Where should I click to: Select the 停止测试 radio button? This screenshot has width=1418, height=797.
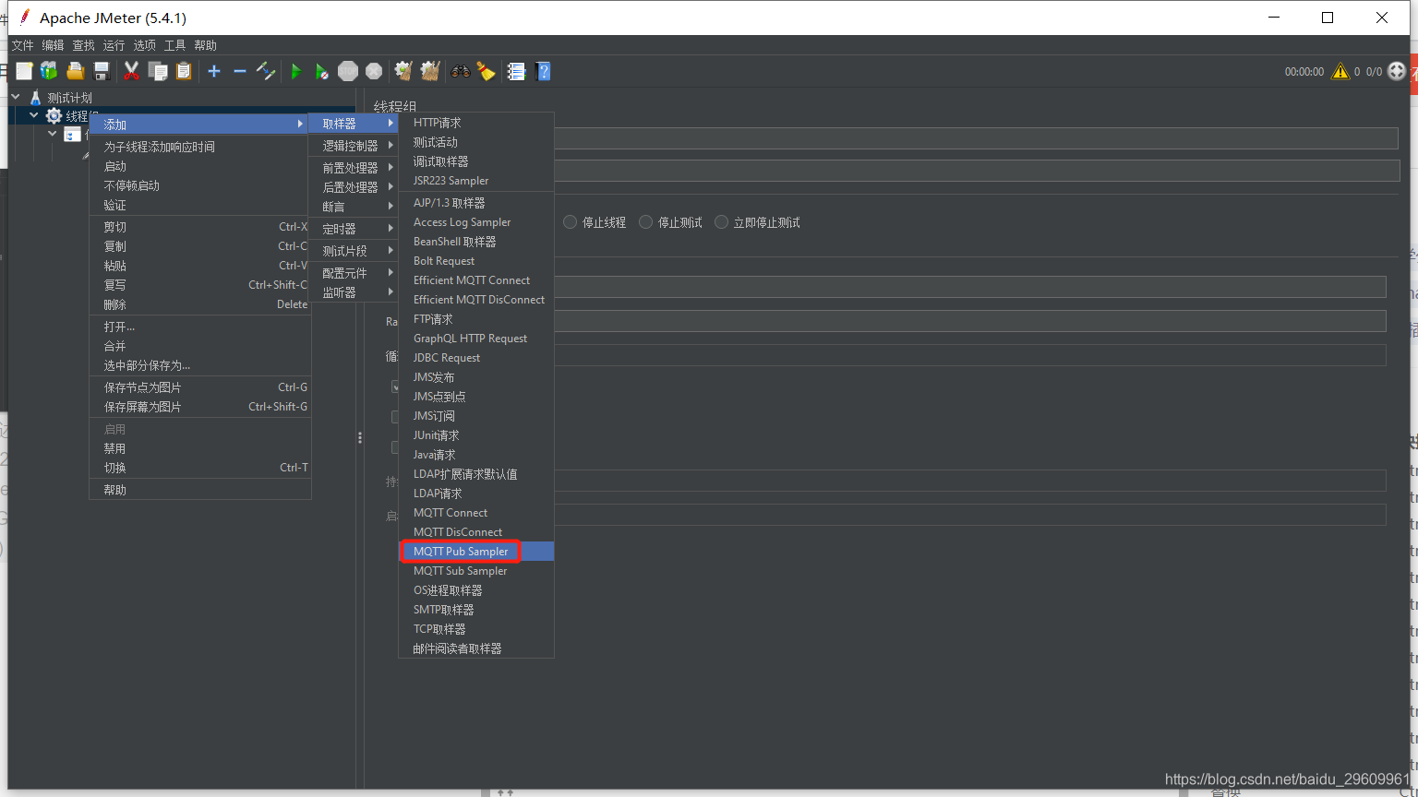click(x=646, y=221)
